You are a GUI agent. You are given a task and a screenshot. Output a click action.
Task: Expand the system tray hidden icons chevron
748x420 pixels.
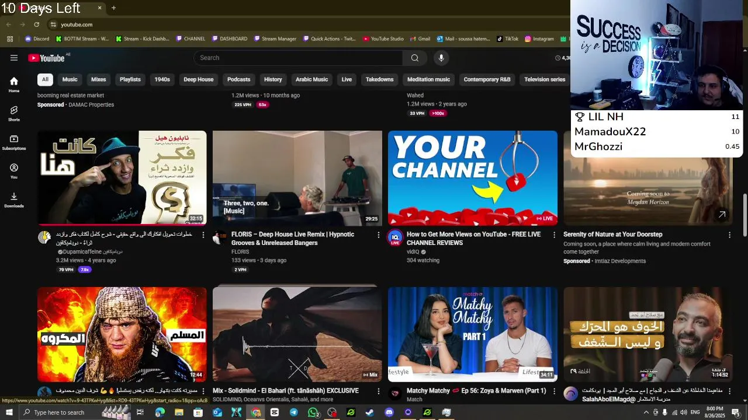(646, 412)
